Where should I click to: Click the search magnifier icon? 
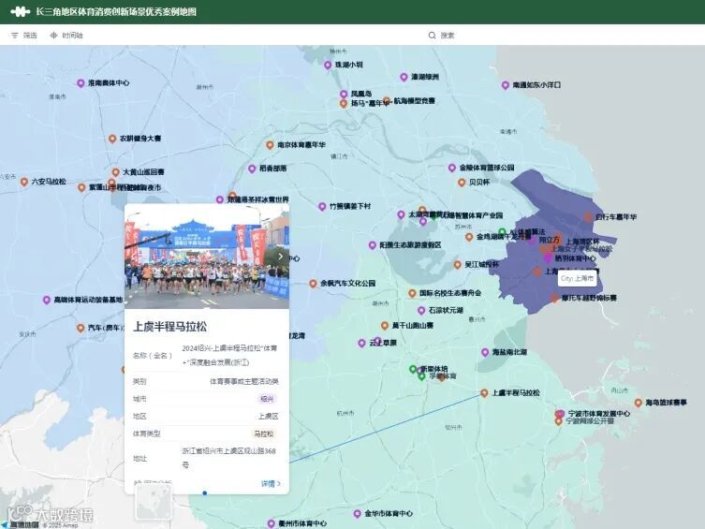432,35
